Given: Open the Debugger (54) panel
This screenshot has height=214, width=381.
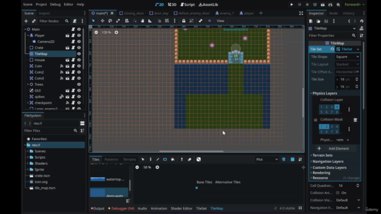Looking at the screenshot, I should pyautogui.click(x=121, y=209).
